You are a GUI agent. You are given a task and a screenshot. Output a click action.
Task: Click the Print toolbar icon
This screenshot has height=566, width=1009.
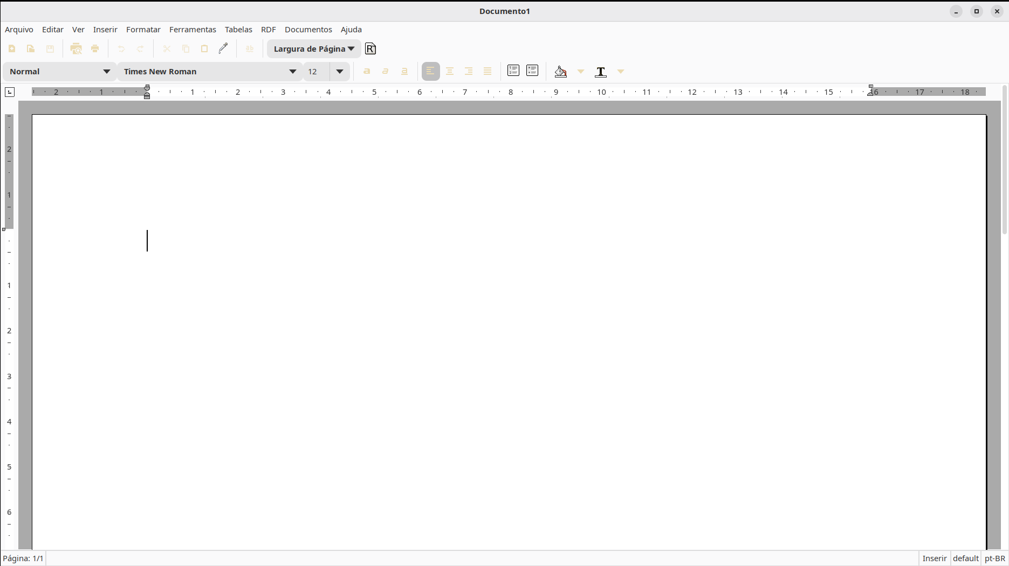pyautogui.click(x=95, y=48)
